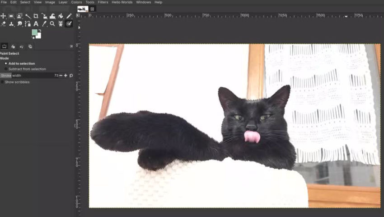This screenshot has width=384, height=217.
Task: Reset stroke width to its default value
Action: tap(71, 75)
